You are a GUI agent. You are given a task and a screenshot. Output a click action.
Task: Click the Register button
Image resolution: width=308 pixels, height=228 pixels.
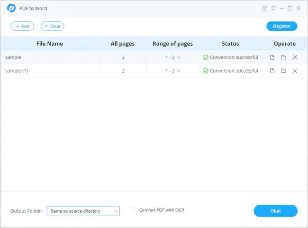click(281, 26)
